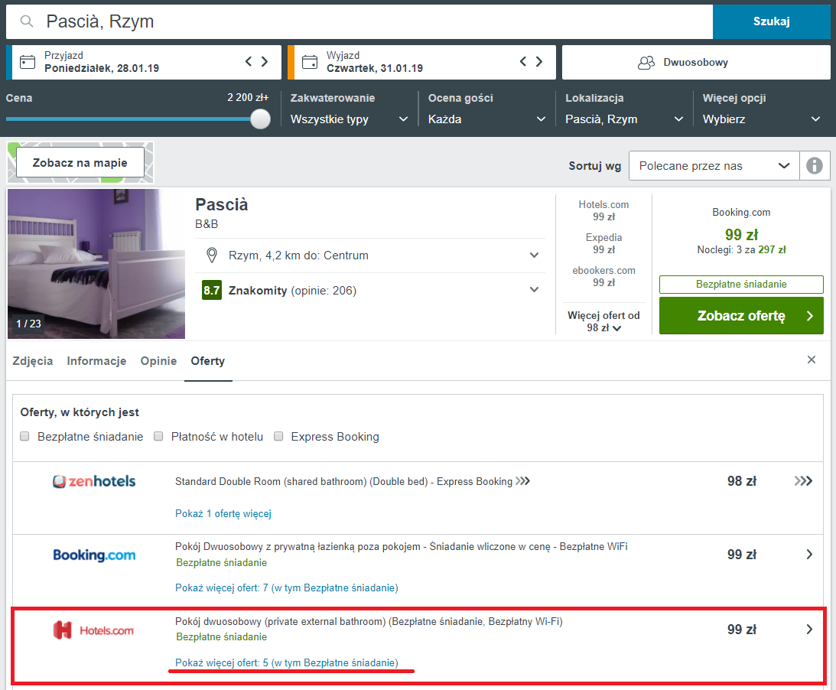Expand the Znakomity rating details
This screenshot has width=836, height=690.
pyautogui.click(x=534, y=290)
